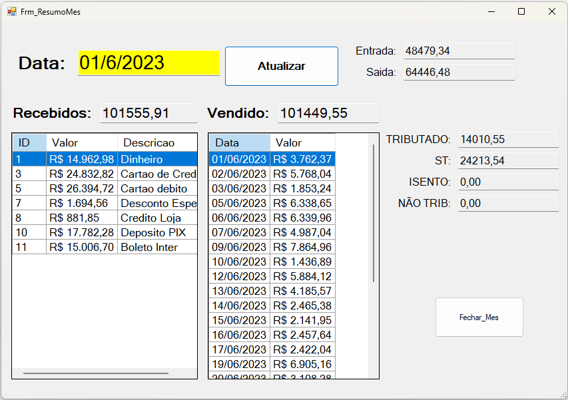Click the TRIBUTADO value field
Image resolution: width=568 pixels, height=400 pixels.
click(507, 139)
